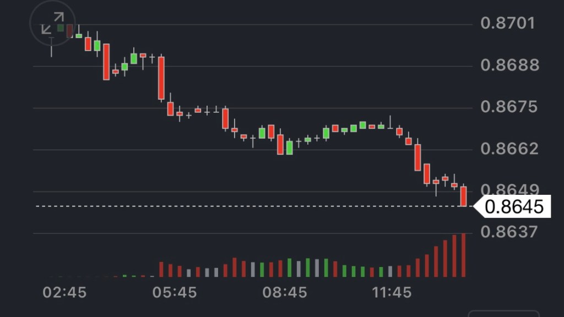
Task: Select the 02:45 time axis label
Action: click(64, 292)
